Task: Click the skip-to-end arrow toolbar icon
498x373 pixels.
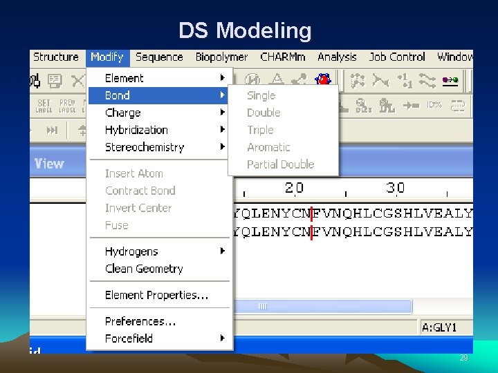Action: click(x=52, y=130)
